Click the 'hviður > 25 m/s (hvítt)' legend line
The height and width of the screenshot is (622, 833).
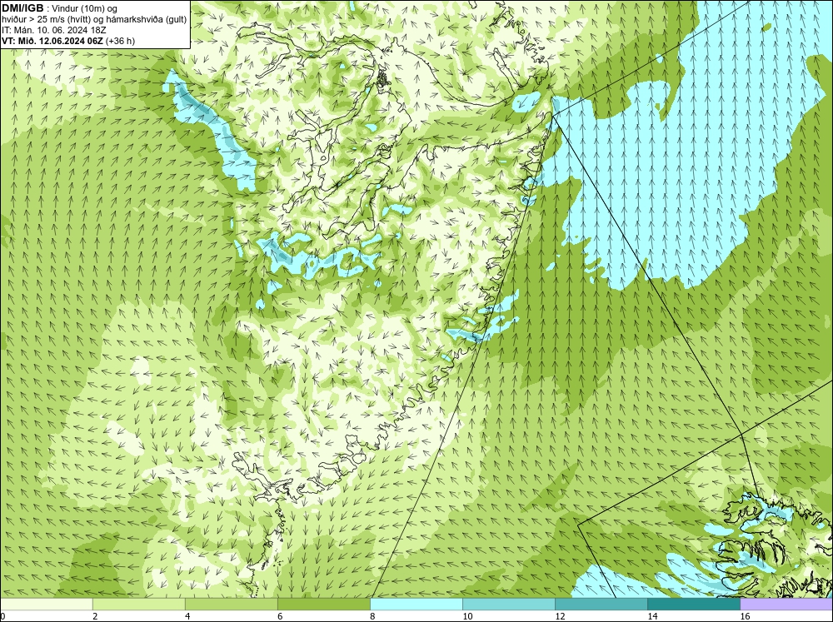(x=94, y=20)
